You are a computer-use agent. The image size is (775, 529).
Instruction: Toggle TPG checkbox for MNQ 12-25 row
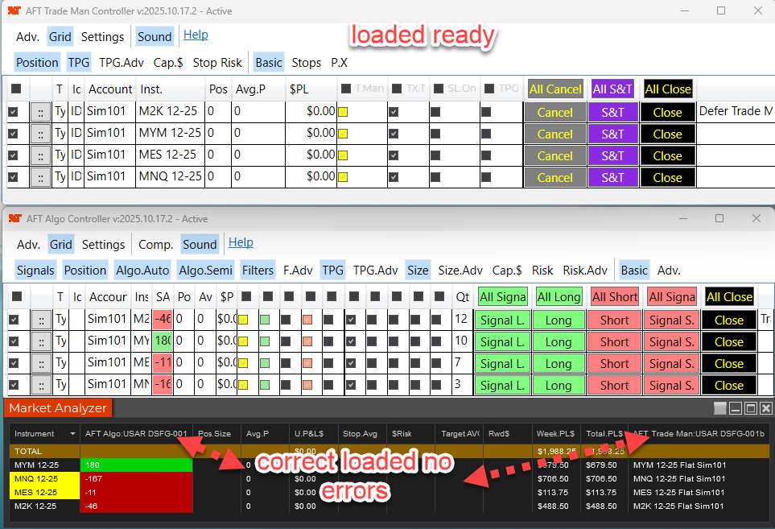pos(486,177)
